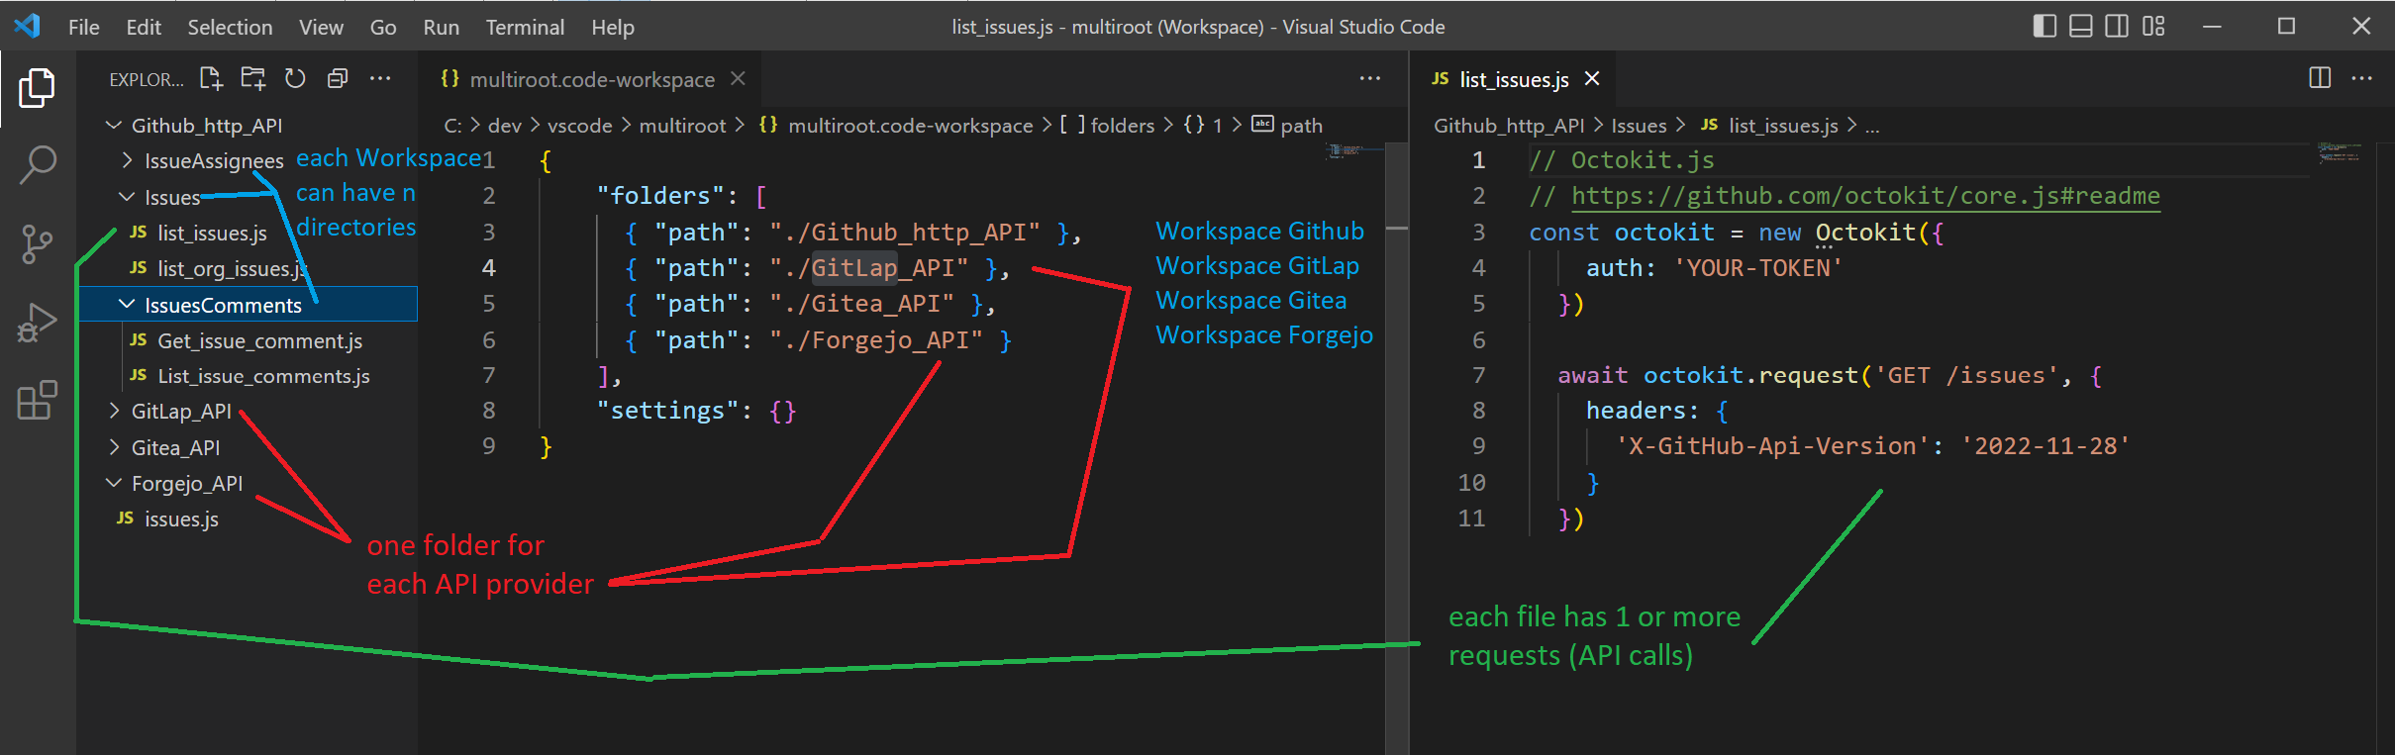
Task: Open the Search view in activity bar
Action: coord(37,165)
